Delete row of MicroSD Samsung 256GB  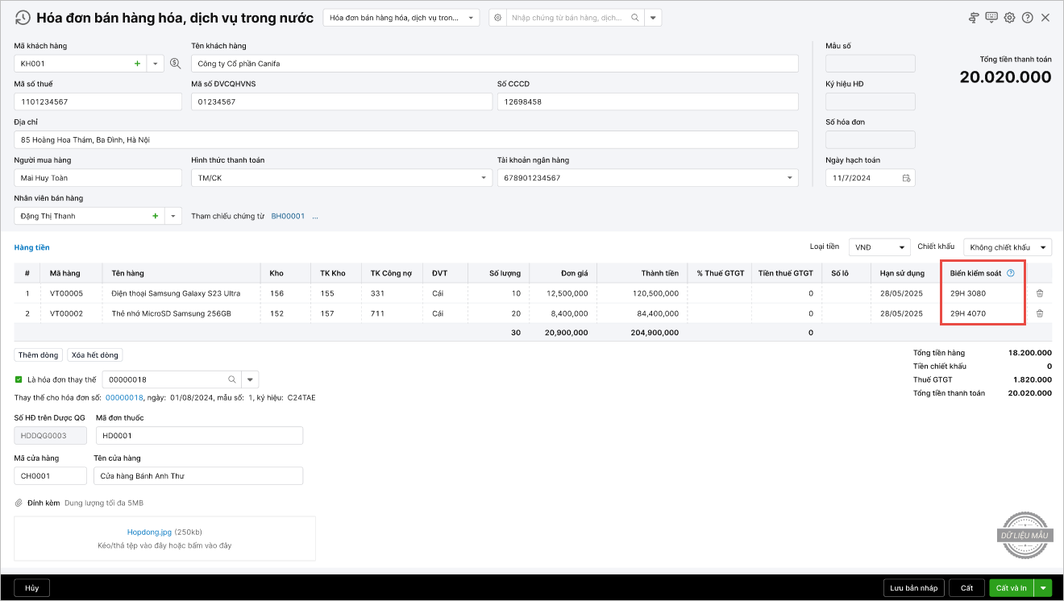pos(1039,313)
